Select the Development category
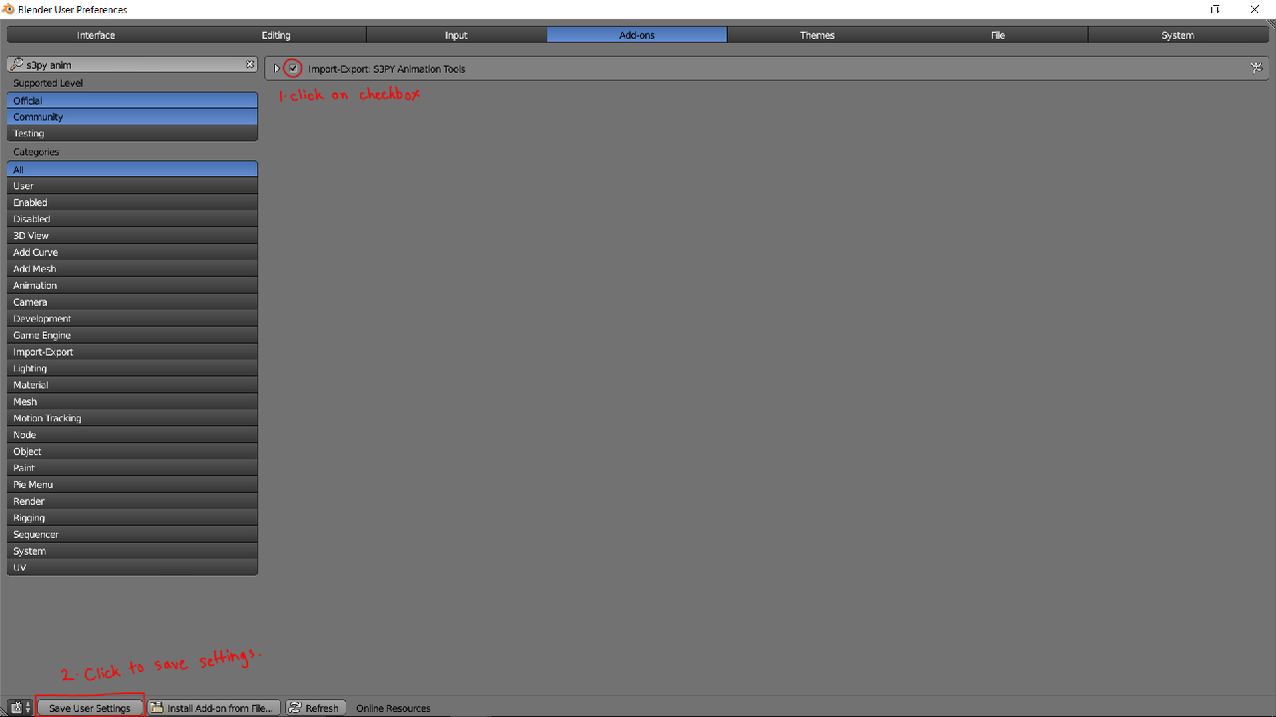The width and height of the screenshot is (1276, 717). [x=133, y=319]
